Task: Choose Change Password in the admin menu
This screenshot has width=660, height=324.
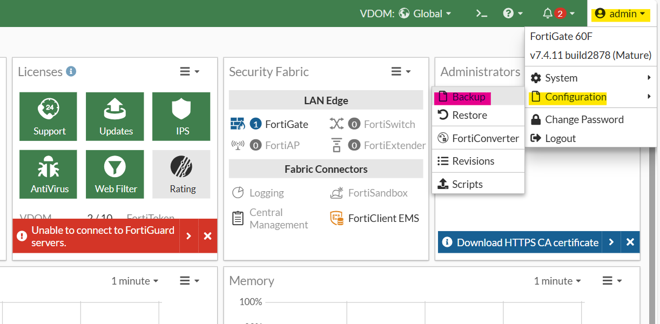Action: coord(591,119)
